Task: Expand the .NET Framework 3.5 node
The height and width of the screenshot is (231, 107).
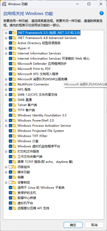Action: pyautogui.click(x=6, y=33)
